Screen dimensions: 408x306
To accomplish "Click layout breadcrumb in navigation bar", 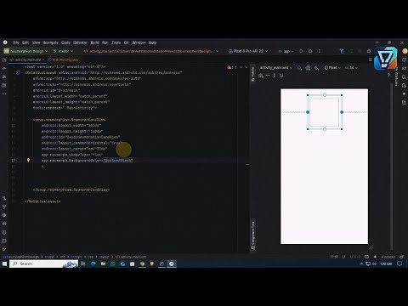I will (x=104, y=257).
